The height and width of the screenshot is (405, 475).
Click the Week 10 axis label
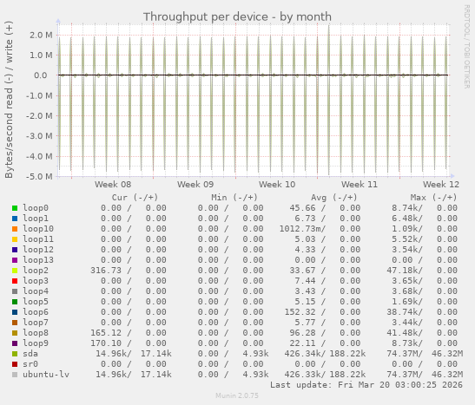coord(277,185)
